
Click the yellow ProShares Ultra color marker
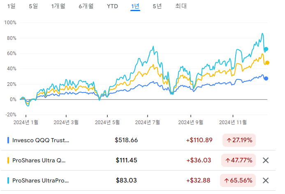pos(8,160)
